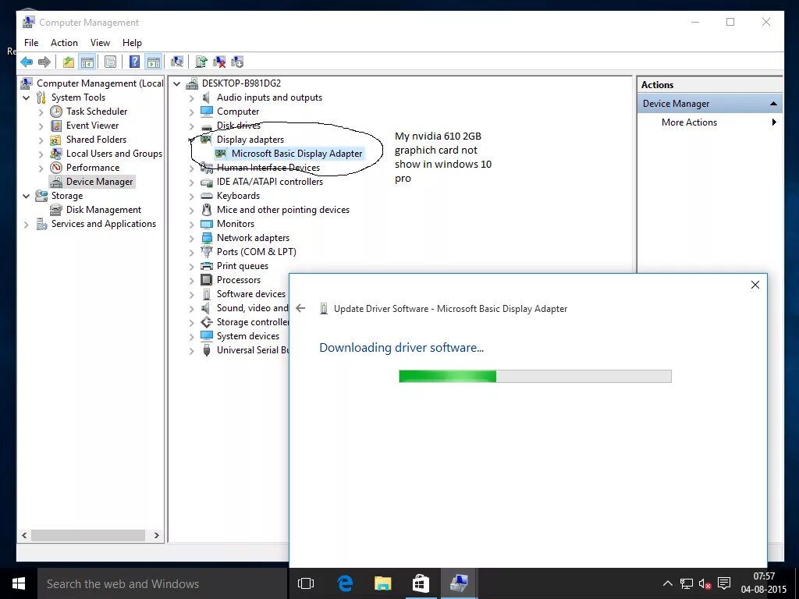This screenshot has width=799, height=599.
Task: Click the blue Back arrow in toolbar
Action: coord(27,62)
